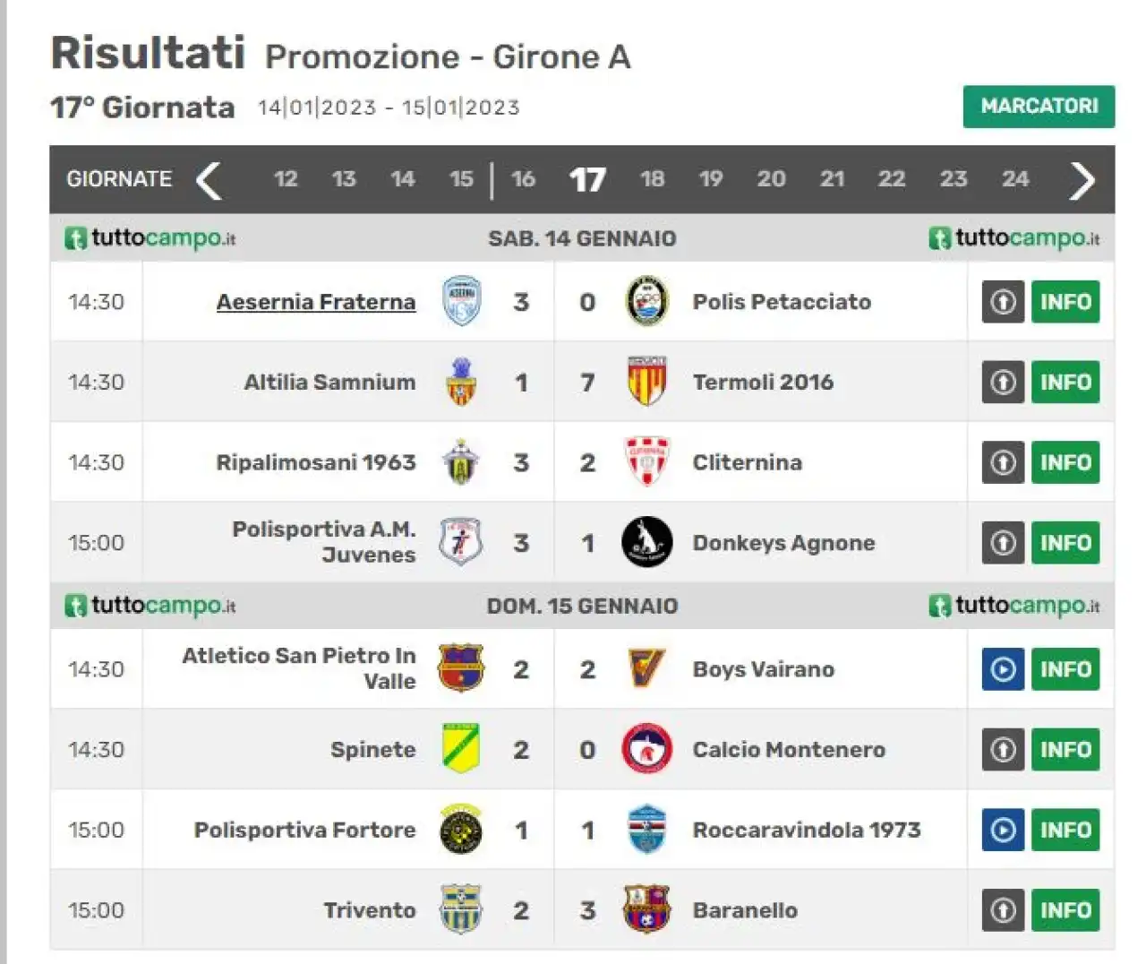
Task: Go to next giornate with right chevron
Action: tap(1082, 180)
